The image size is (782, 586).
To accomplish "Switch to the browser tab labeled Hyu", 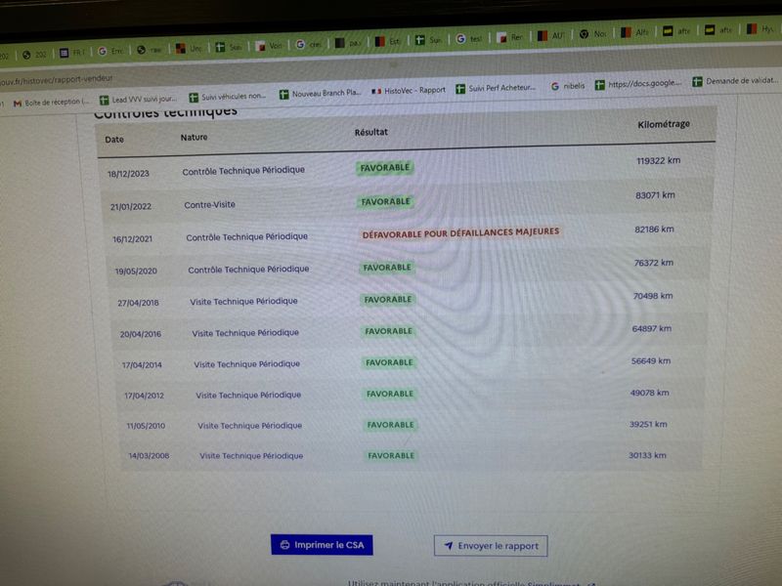I will click(760, 29).
